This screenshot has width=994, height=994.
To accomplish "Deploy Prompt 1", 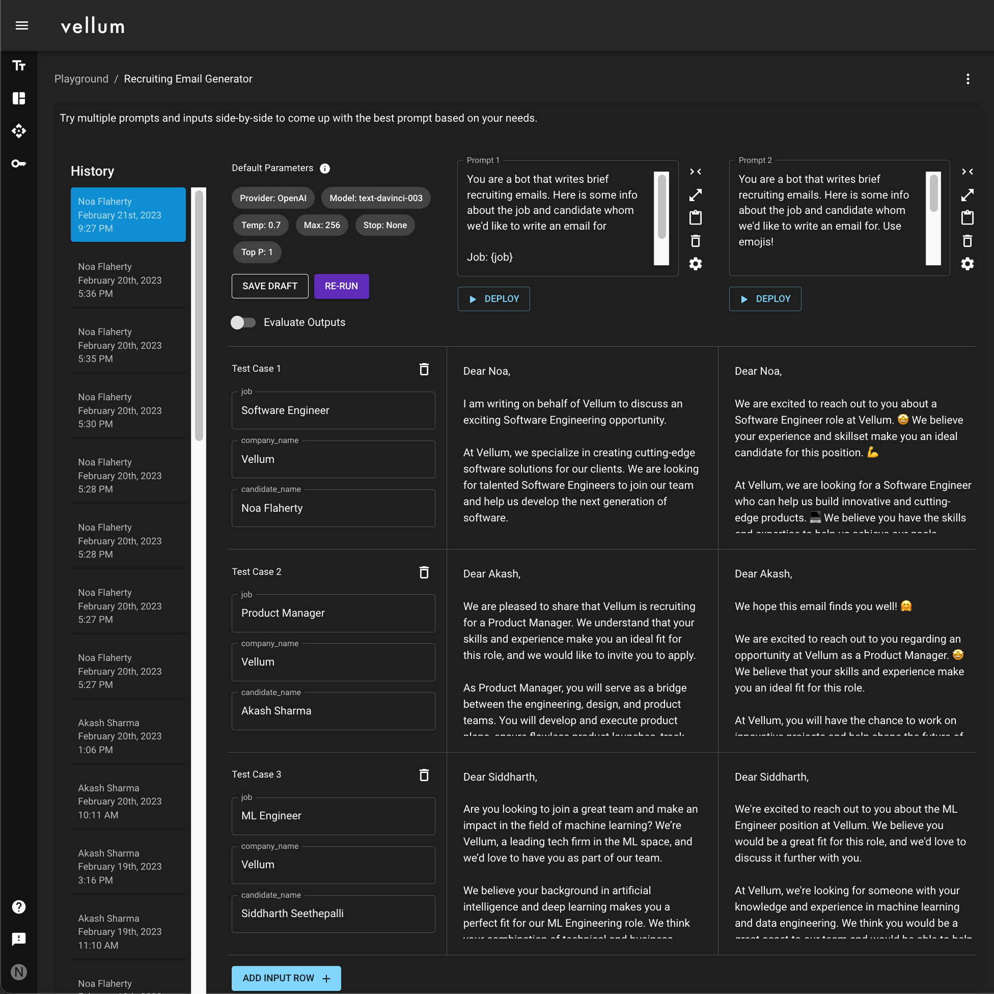I will (x=493, y=298).
